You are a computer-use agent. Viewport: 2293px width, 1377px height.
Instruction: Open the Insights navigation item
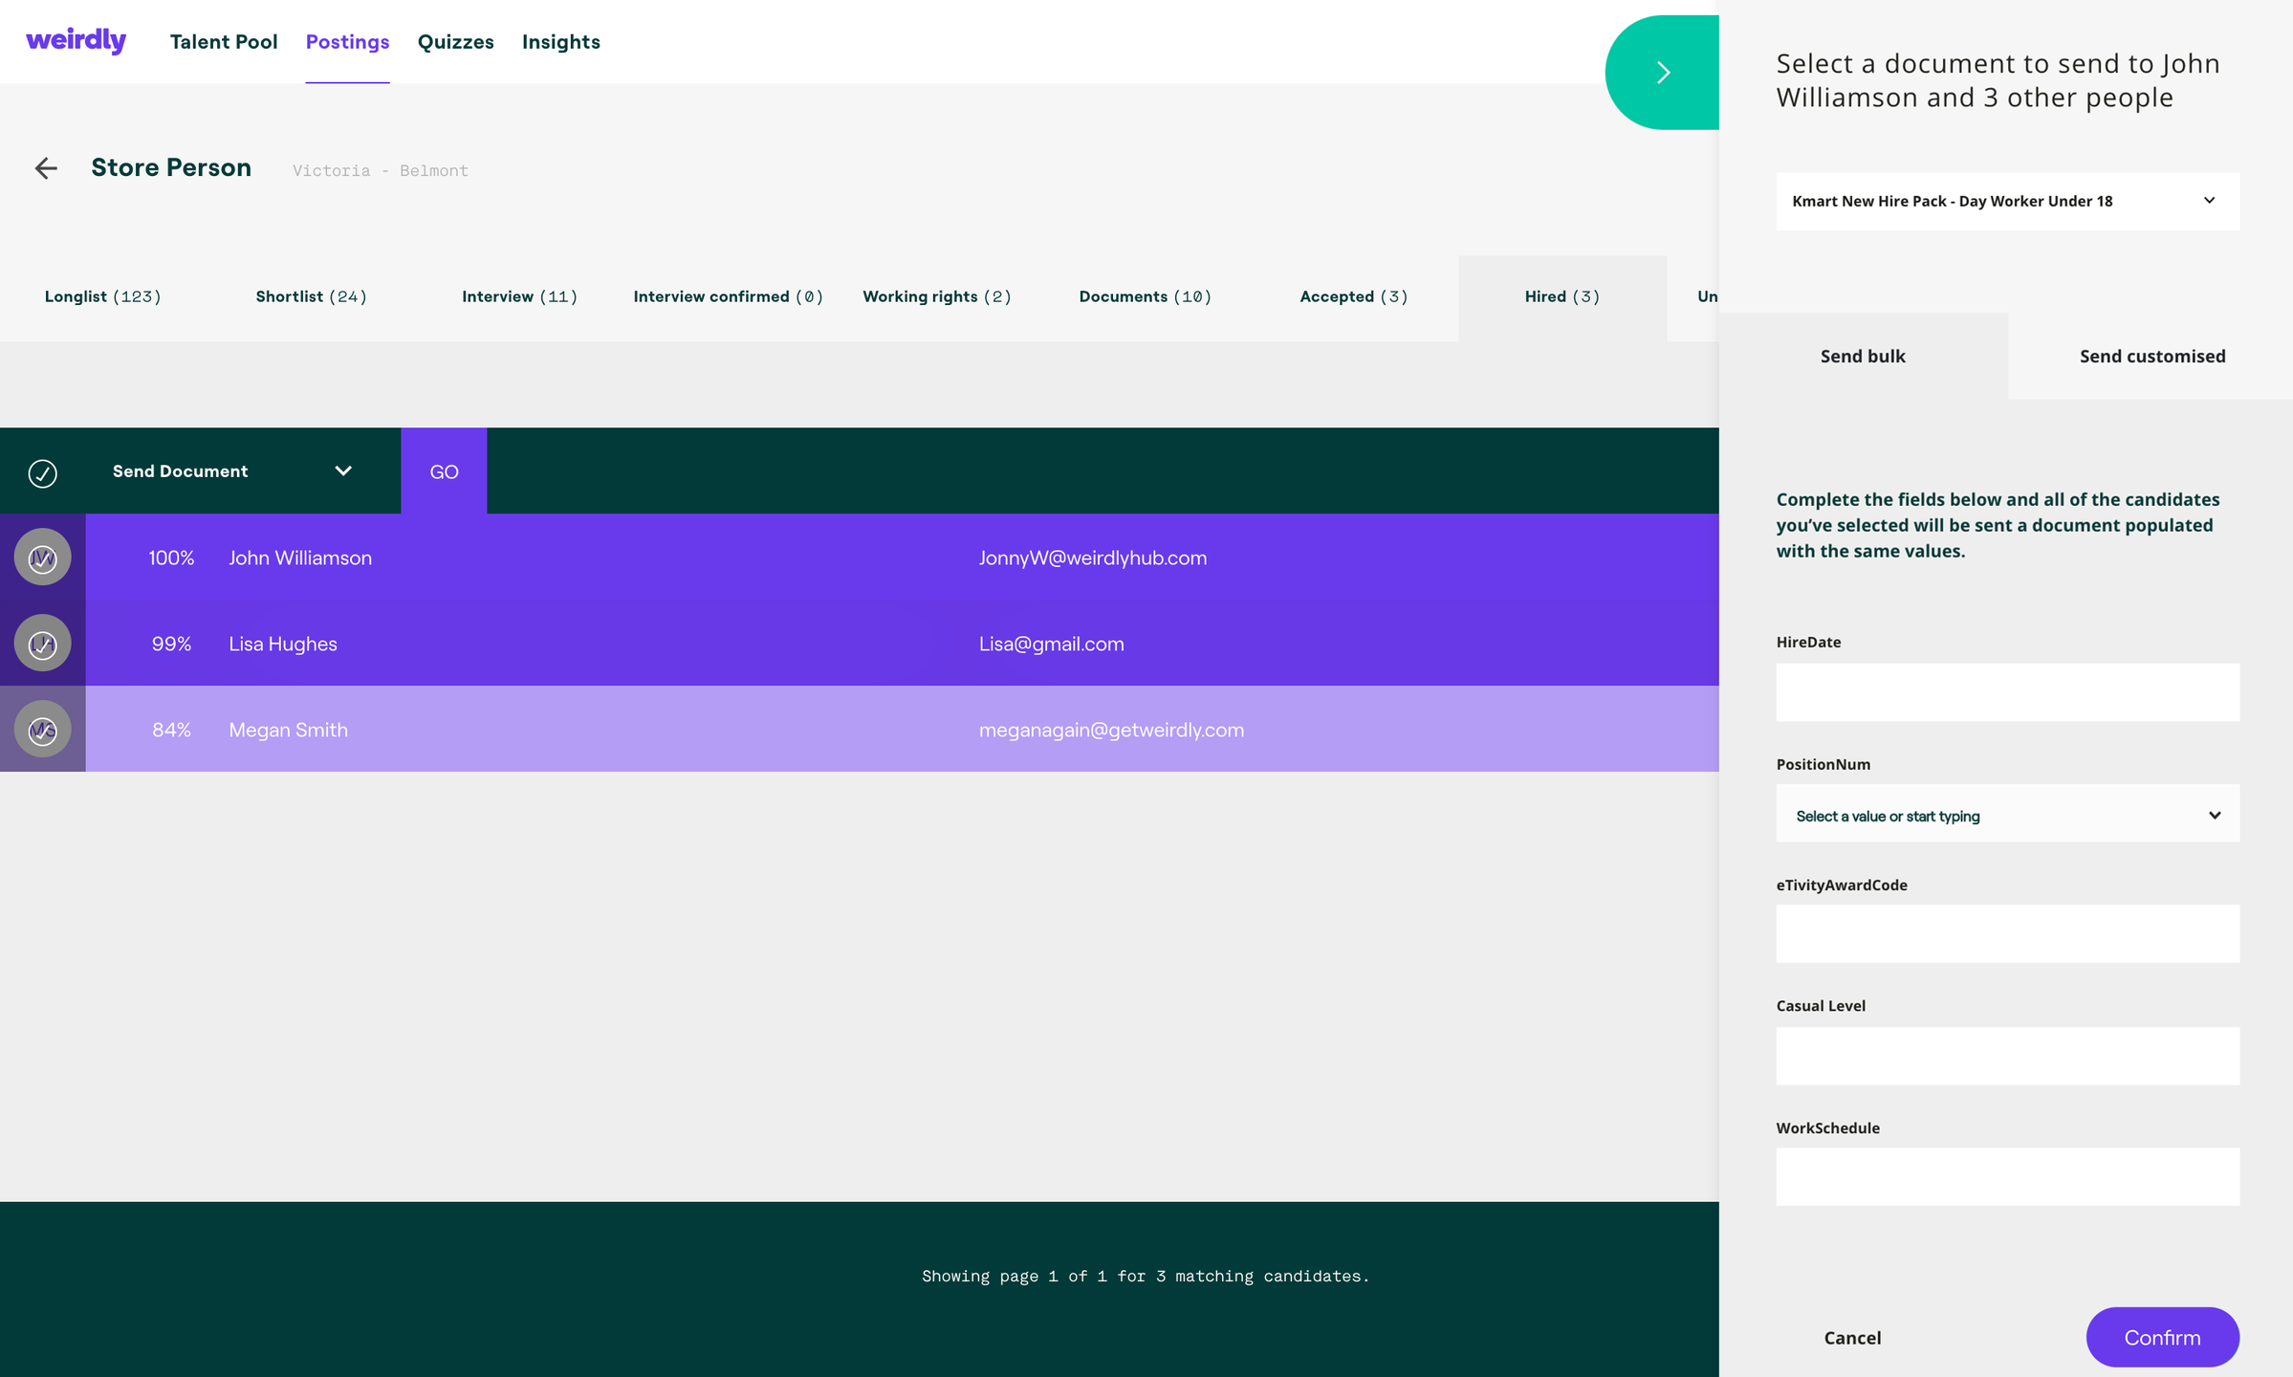[560, 42]
